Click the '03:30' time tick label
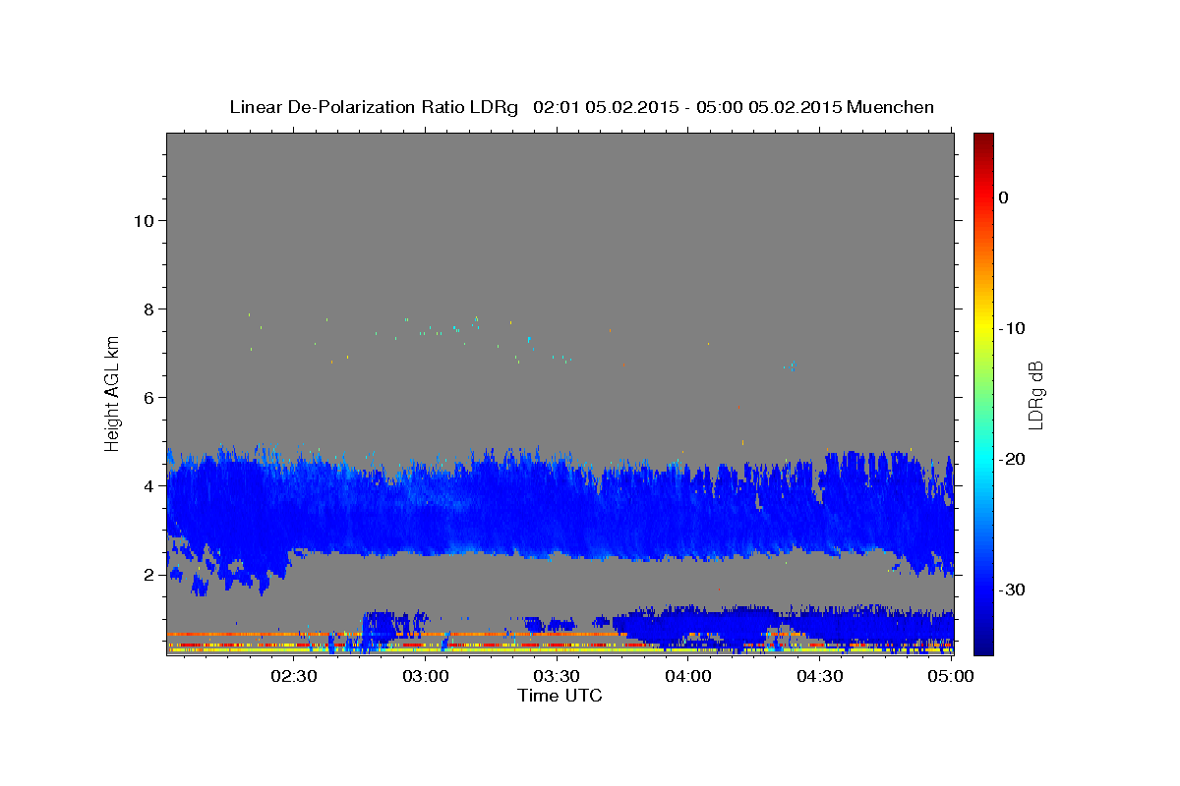The height and width of the screenshot is (786, 1180). pyautogui.click(x=557, y=677)
